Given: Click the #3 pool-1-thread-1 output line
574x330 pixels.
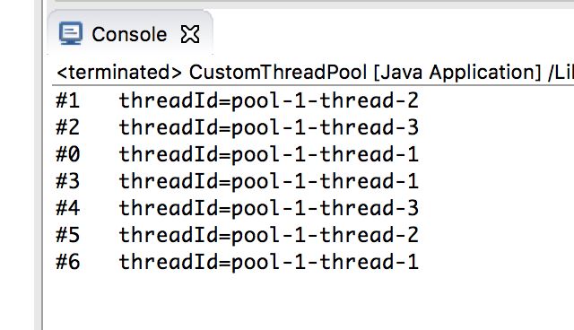Looking at the screenshot, I should pos(237,181).
